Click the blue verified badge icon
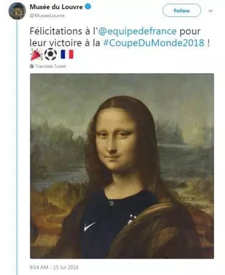The image size is (225, 275). point(88,7)
